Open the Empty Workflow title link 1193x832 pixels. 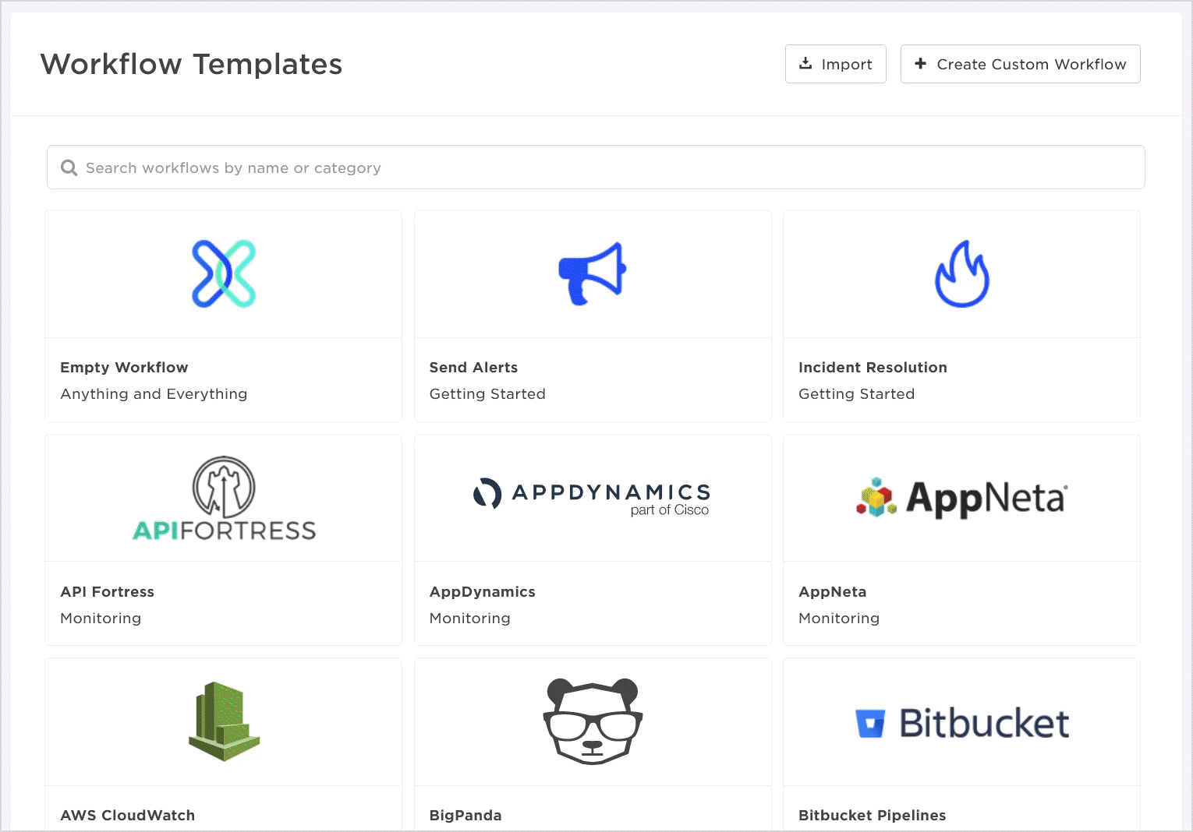[124, 368]
